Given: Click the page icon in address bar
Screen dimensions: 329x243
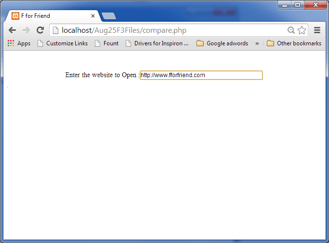Looking at the screenshot, I should click(55, 30).
